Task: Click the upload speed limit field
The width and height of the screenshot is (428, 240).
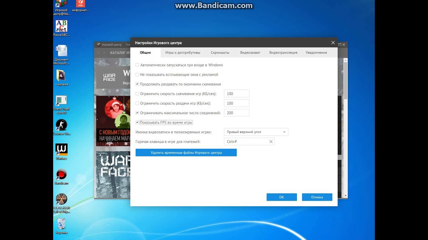Action: coord(237,103)
